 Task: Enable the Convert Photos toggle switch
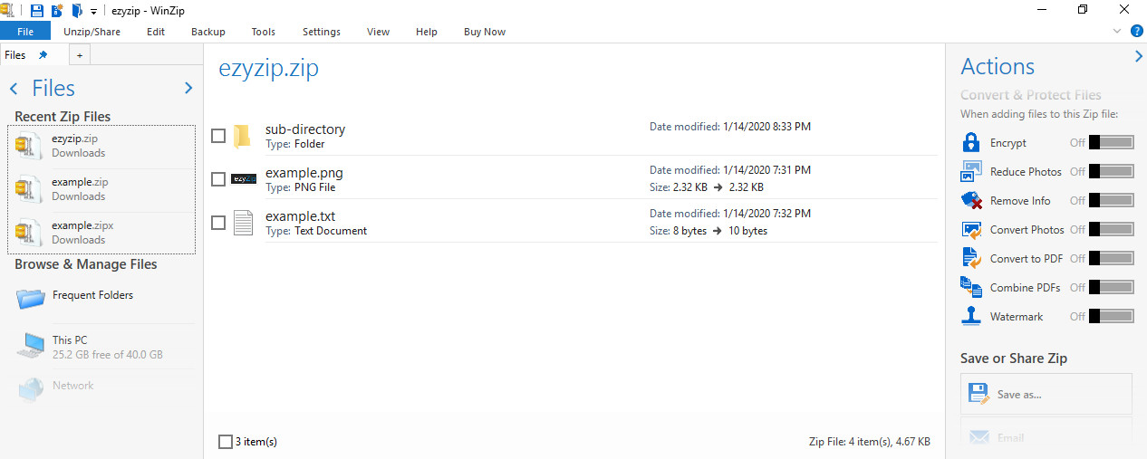coord(1111,229)
